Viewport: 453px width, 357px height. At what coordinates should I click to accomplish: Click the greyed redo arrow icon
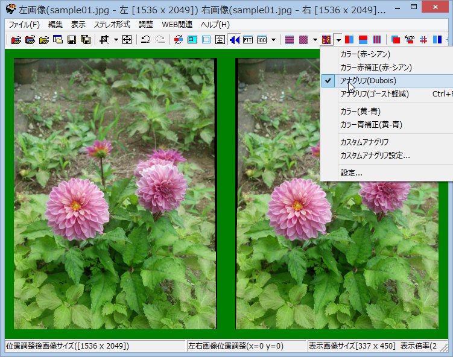tap(160, 40)
